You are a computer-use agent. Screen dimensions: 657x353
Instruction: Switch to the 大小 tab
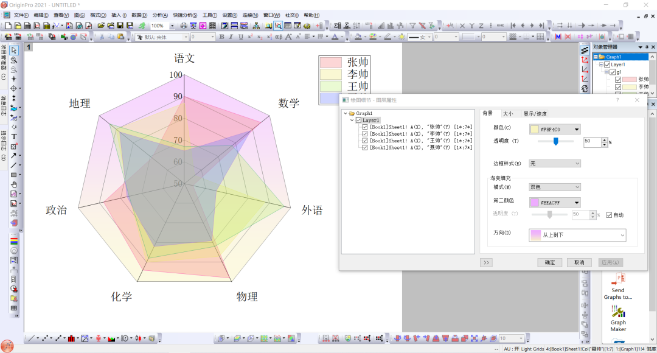(508, 114)
